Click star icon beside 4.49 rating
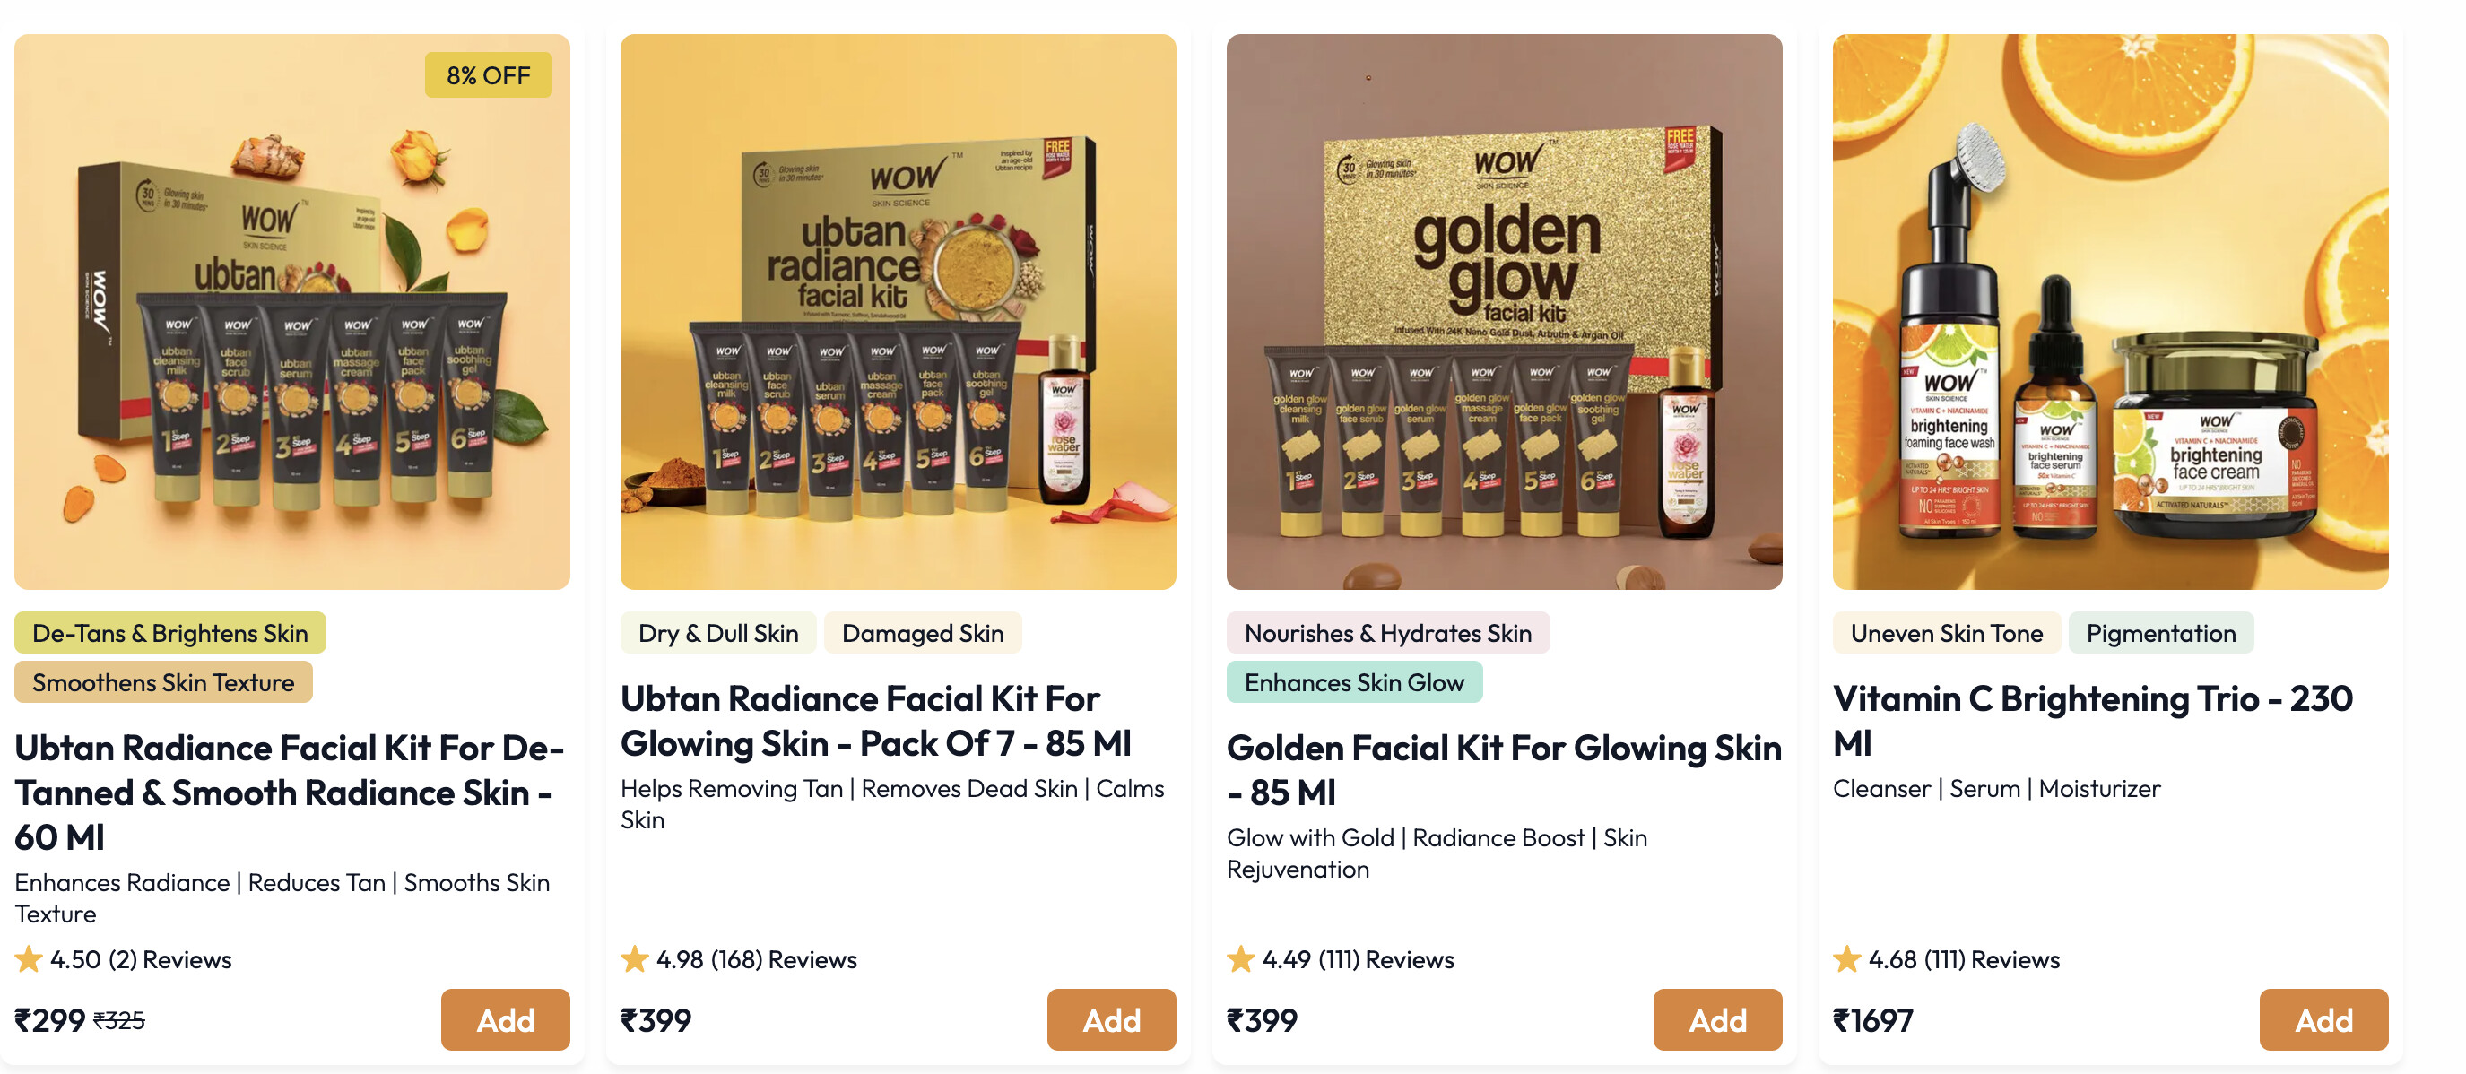Viewport: 2466px width, 1074px height. (x=1241, y=959)
